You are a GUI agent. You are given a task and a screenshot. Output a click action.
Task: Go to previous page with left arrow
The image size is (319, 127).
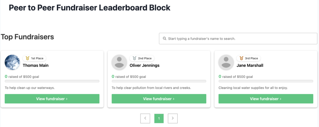click(x=145, y=118)
